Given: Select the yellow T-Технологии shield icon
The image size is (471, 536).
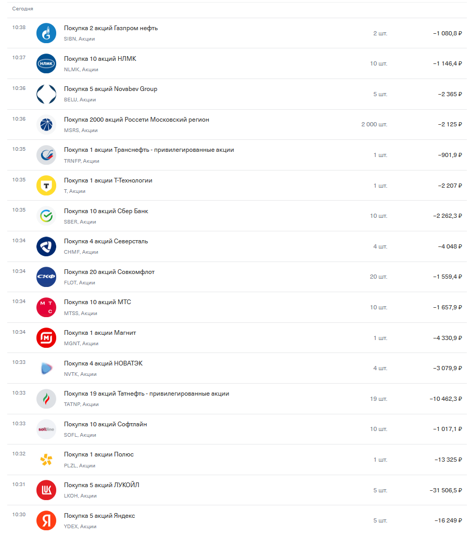Looking at the screenshot, I should pos(46,185).
